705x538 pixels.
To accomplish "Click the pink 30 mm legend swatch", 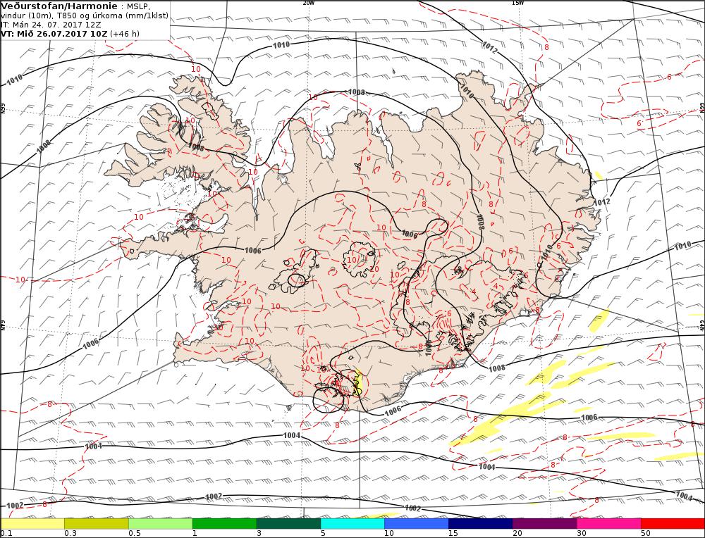I will pyautogui.click(x=609, y=524).
